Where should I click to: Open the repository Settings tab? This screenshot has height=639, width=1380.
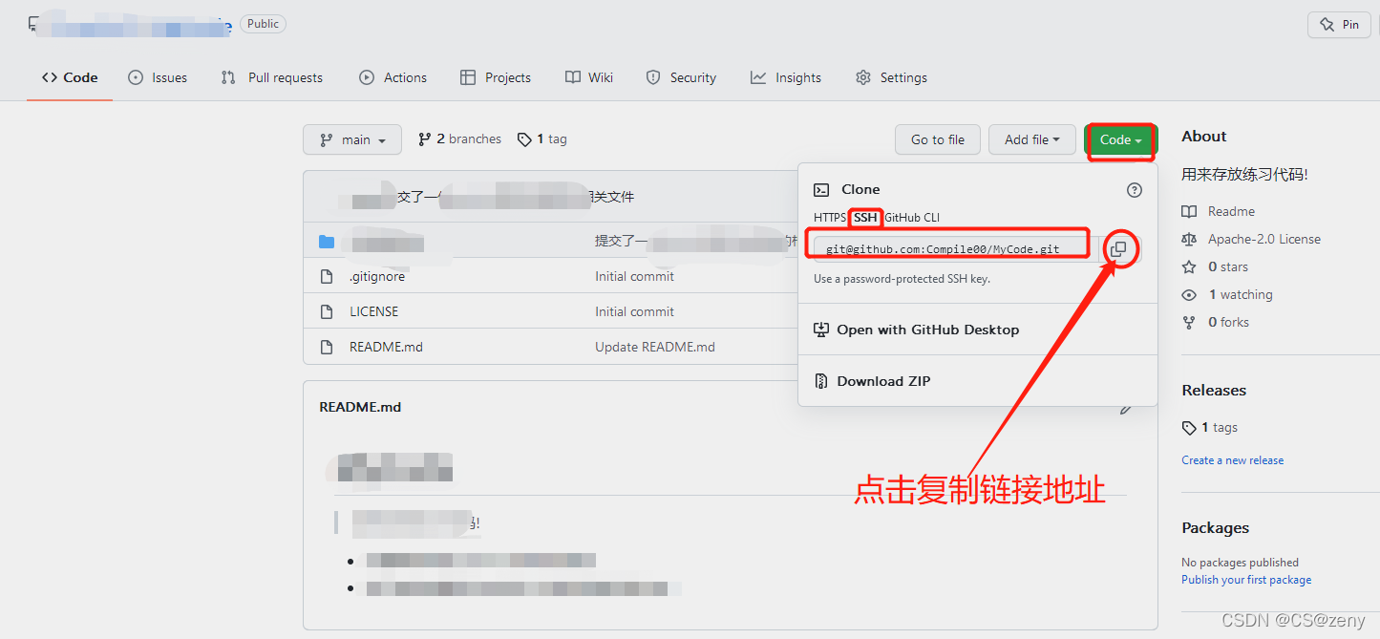point(891,77)
